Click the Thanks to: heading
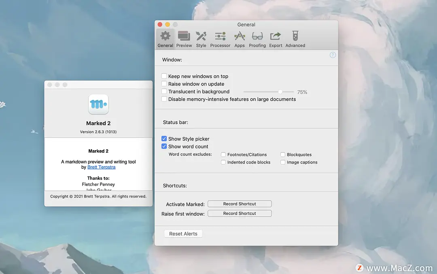Screen dimensions: 437x274 [x=98, y=178]
